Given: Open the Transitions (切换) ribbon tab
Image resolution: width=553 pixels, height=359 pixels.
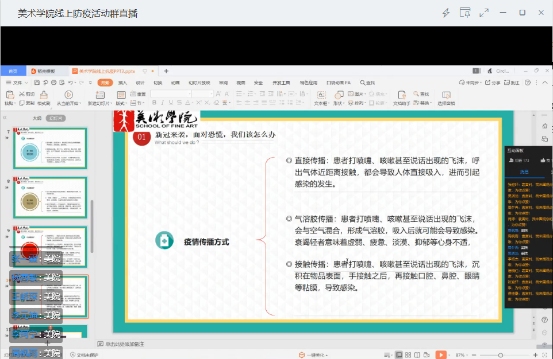Looking at the screenshot, I should pos(158,83).
